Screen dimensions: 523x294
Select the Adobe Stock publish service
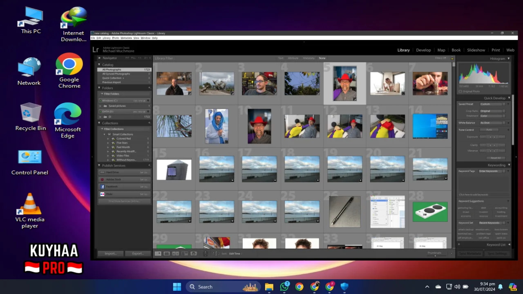tap(124, 179)
